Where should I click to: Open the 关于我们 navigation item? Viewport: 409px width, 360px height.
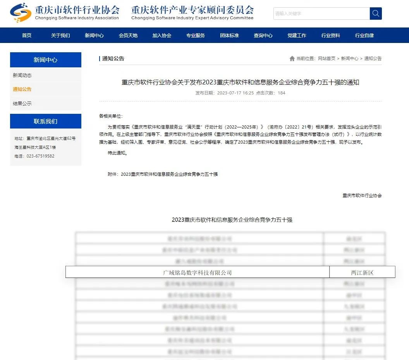(60, 35)
